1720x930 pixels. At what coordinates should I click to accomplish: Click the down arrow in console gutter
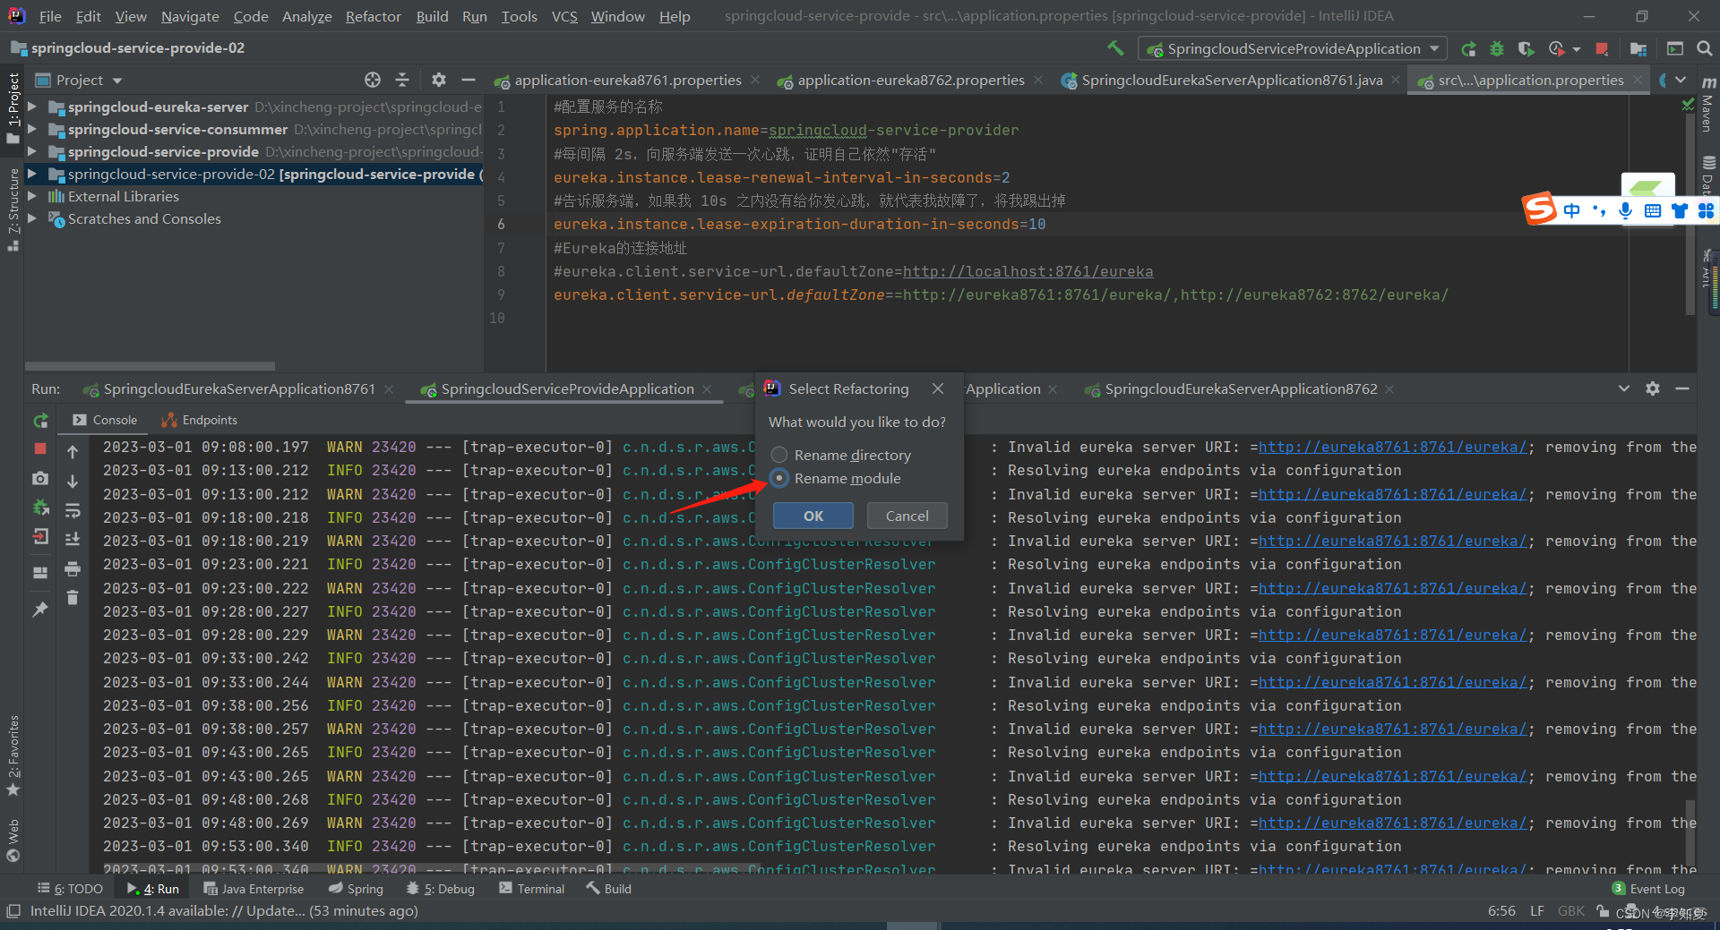73,481
